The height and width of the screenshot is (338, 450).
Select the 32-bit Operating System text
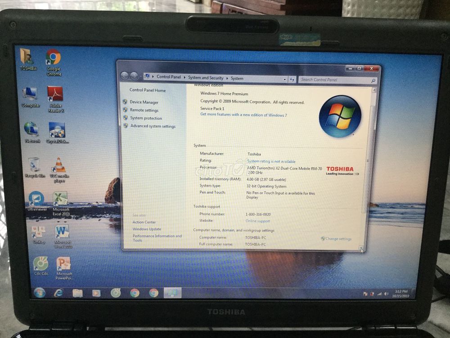click(266, 186)
